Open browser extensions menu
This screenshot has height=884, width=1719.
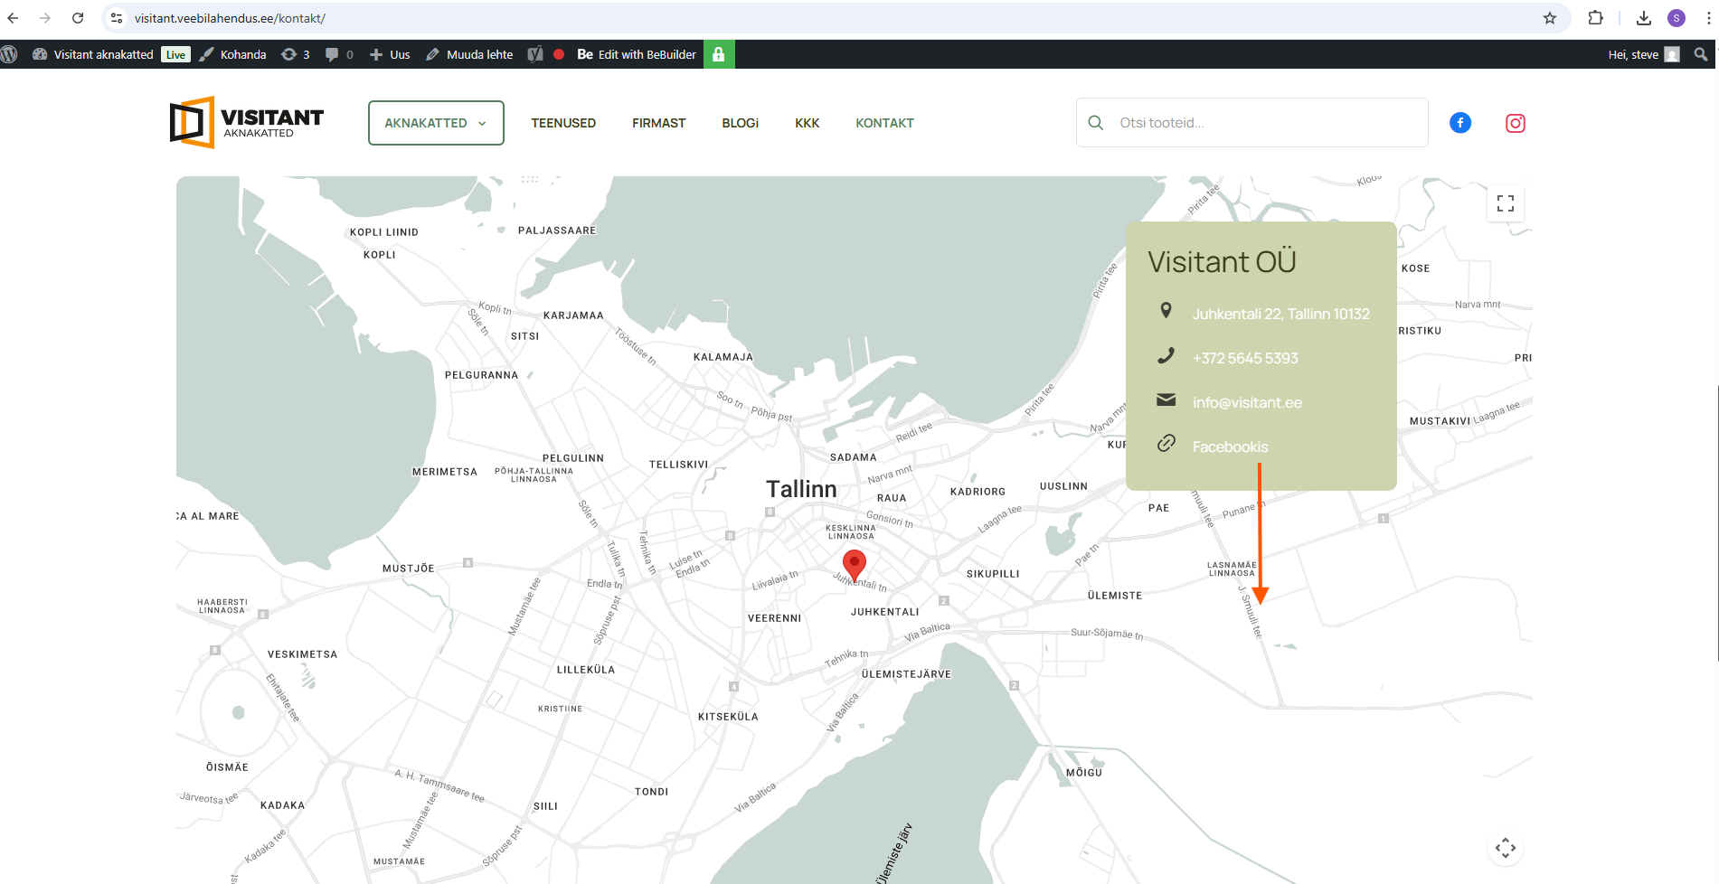pos(1595,18)
